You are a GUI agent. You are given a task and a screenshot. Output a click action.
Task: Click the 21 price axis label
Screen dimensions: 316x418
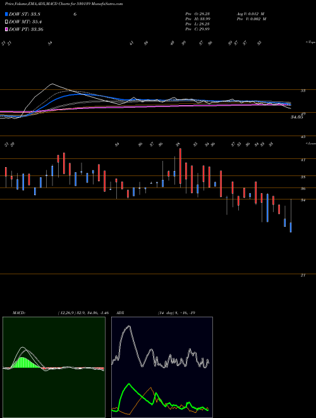[303, 275]
